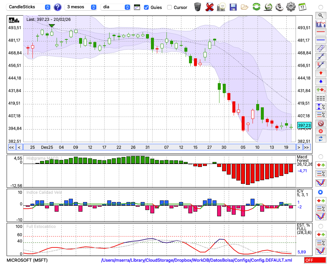Open the dia interval dropdown
The height and width of the screenshot is (265, 331).
tap(116, 7)
